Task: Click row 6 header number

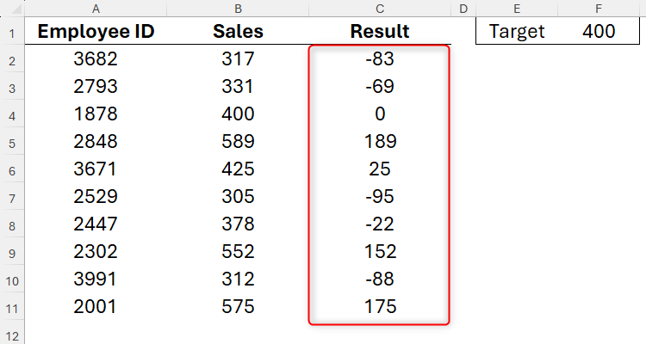Action: 12,169
